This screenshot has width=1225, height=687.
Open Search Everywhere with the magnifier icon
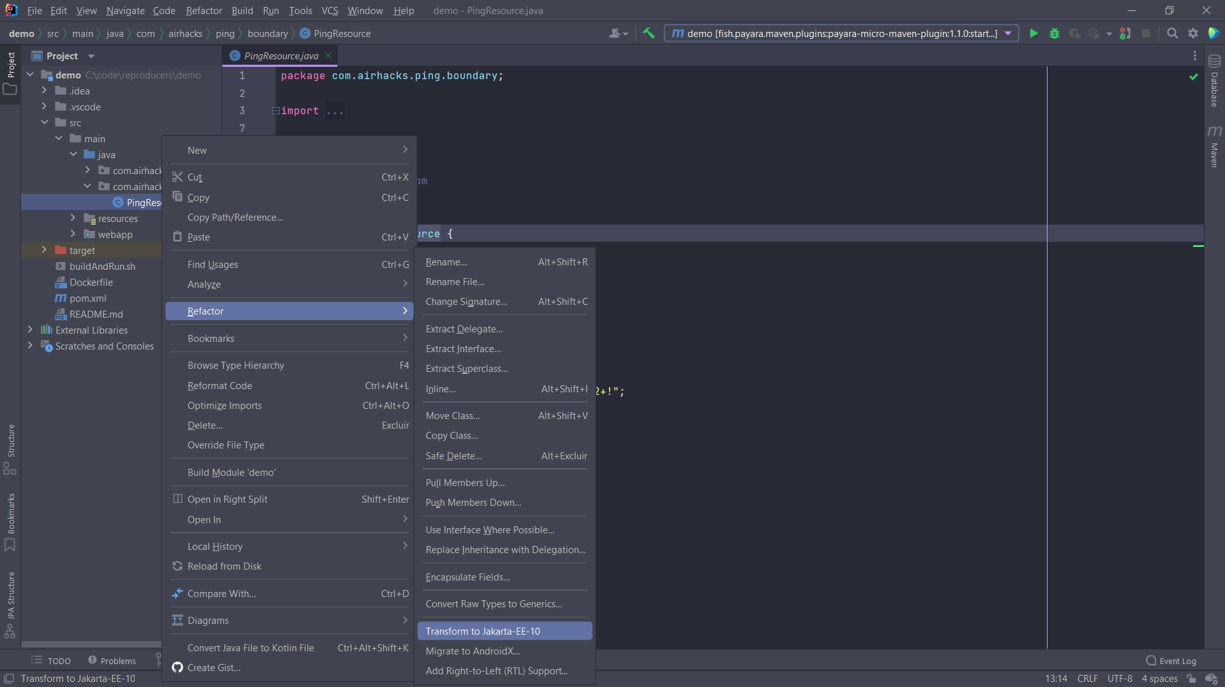1172,33
